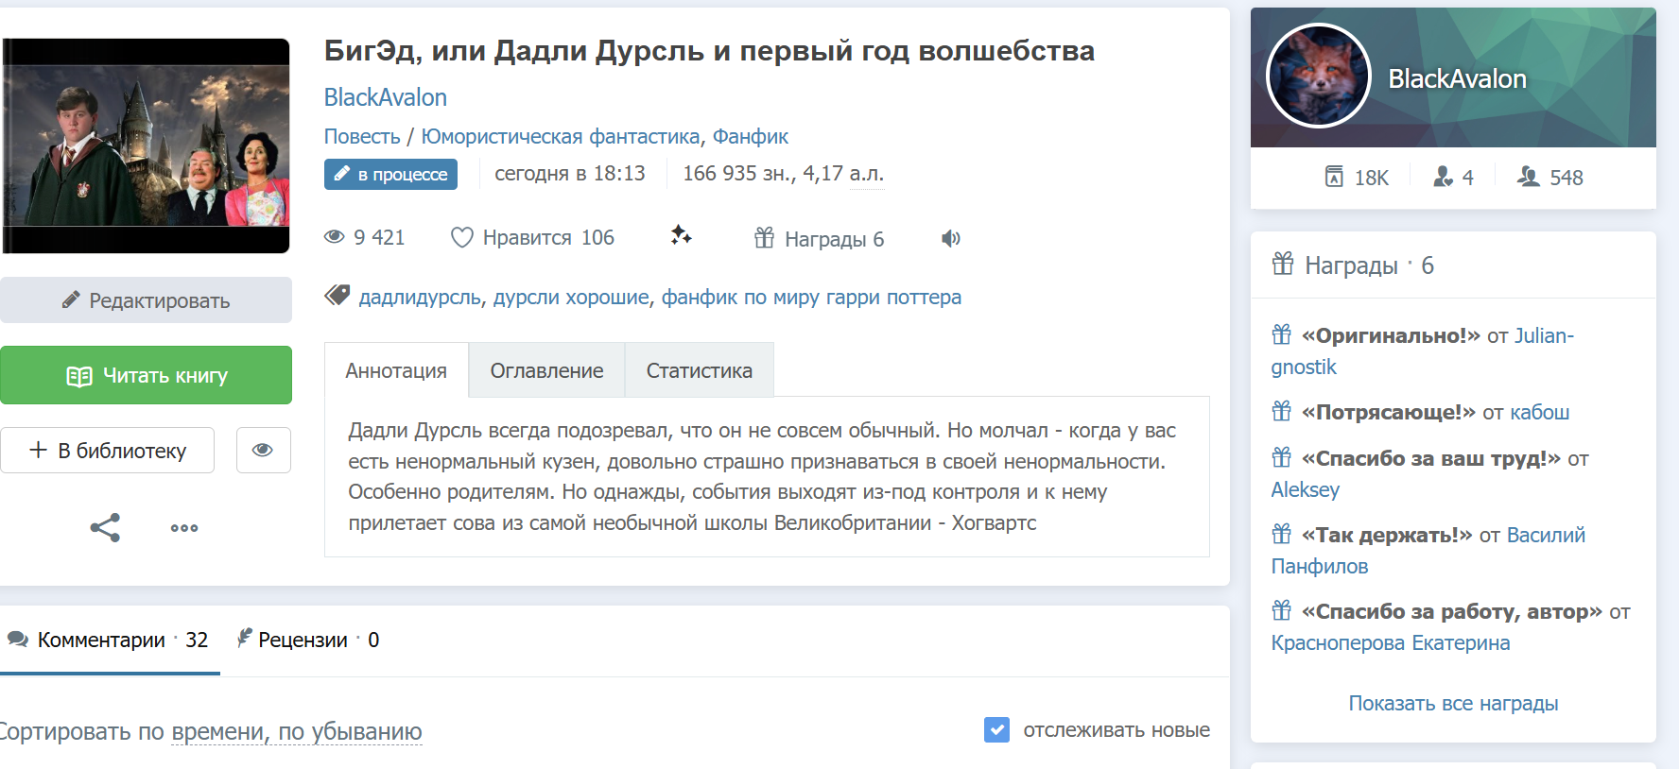Viewport: 1679px width, 769px height.
Task: Click the фанфик по миру гарри поттера tag
Action: (x=811, y=298)
